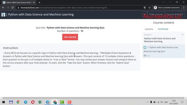The height and width of the screenshot is (105, 187).
Task: Open the red Camtasia recorder icon in taskbar
Action: click(x=70, y=102)
